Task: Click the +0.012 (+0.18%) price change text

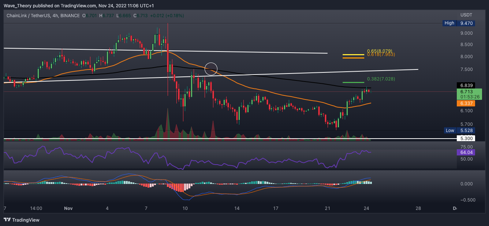Action: coord(167,16)
